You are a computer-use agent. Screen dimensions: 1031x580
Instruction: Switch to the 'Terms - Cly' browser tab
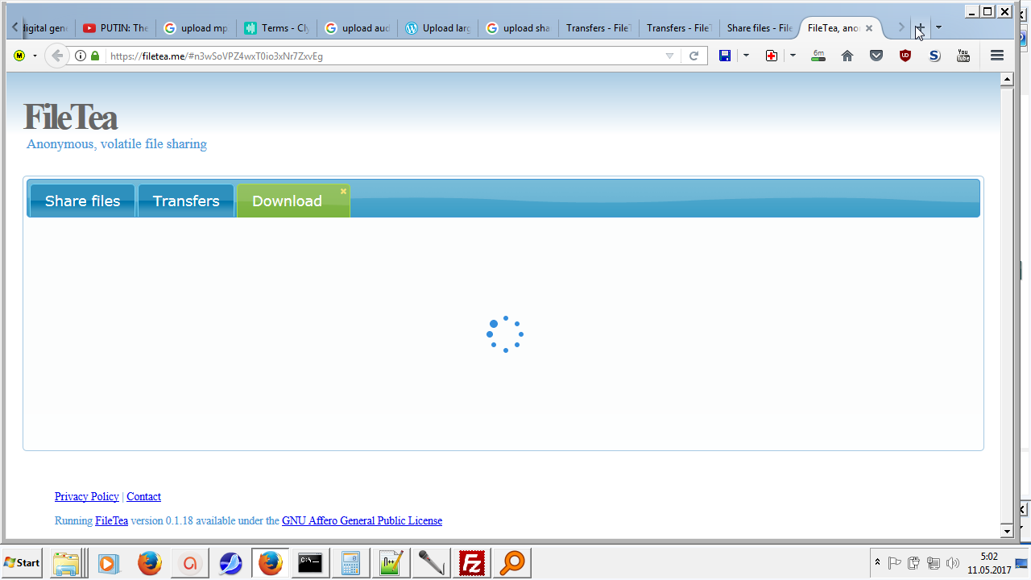click(x=277, y=28)
